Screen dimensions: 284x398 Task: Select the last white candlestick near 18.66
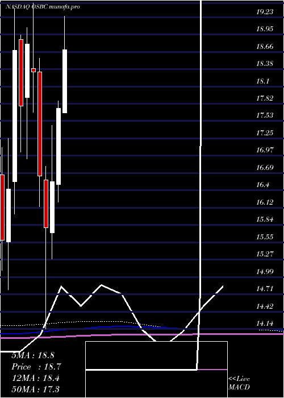(x=65, y=81)
